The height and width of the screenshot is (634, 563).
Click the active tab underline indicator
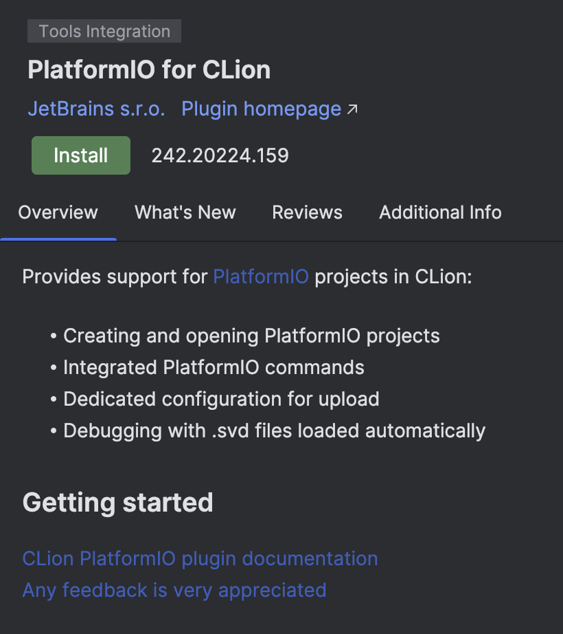(58, 239)
